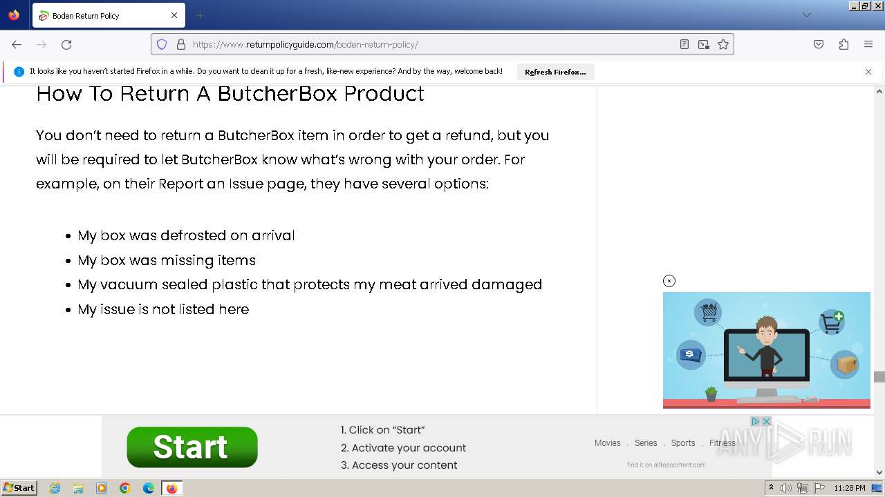Open tracking protection shield icon
This screenshot has width=885, height=497.
(x=162, y=44)
